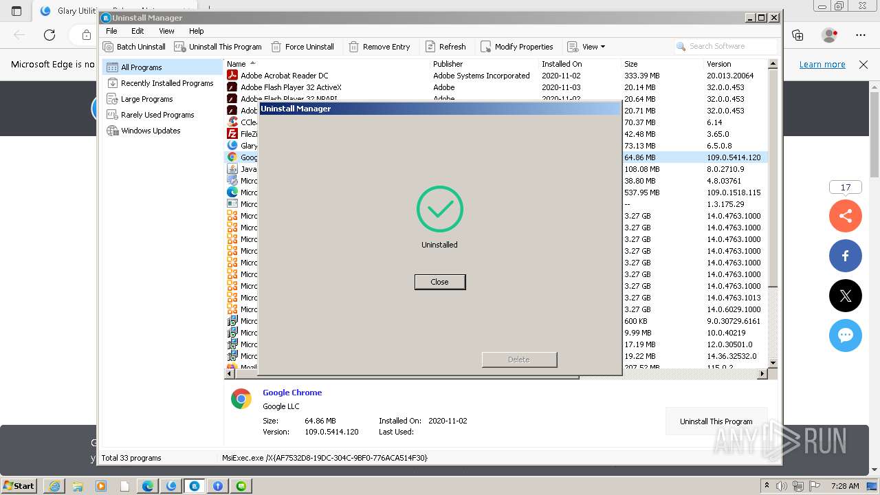Open Edge Settings and more menu
Screen dimensions: 880x495
[861, 35]
